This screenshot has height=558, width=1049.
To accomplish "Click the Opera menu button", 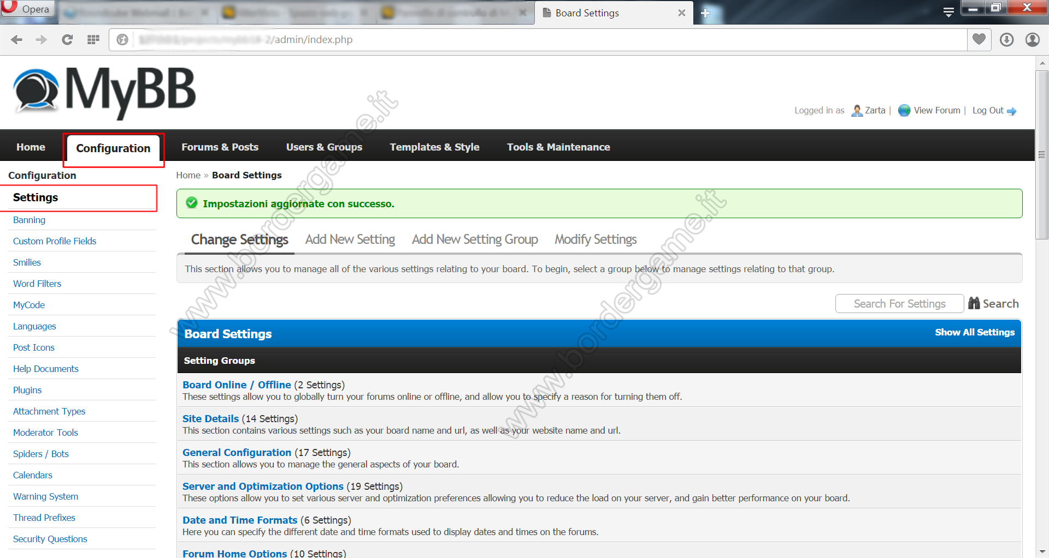I will coord(27,9).
